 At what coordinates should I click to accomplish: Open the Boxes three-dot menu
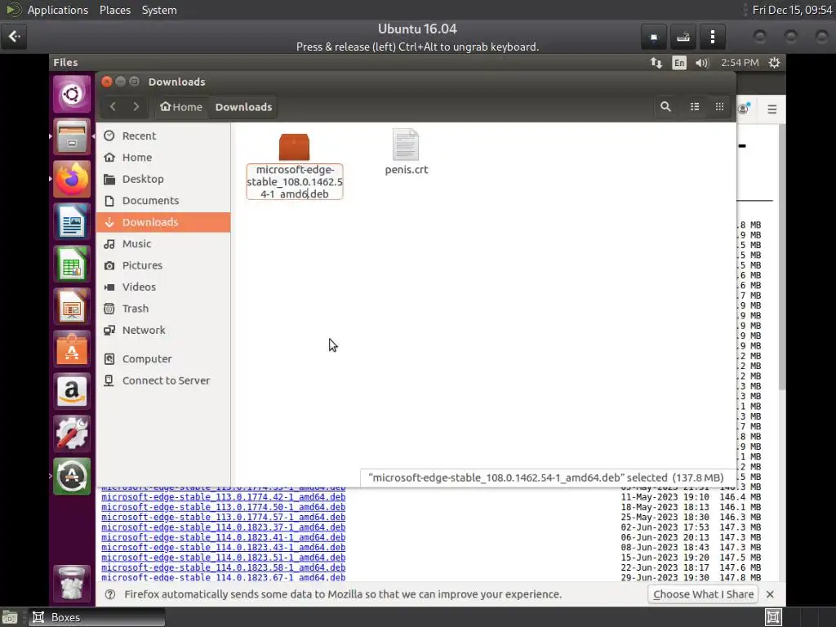coord(713,37)
